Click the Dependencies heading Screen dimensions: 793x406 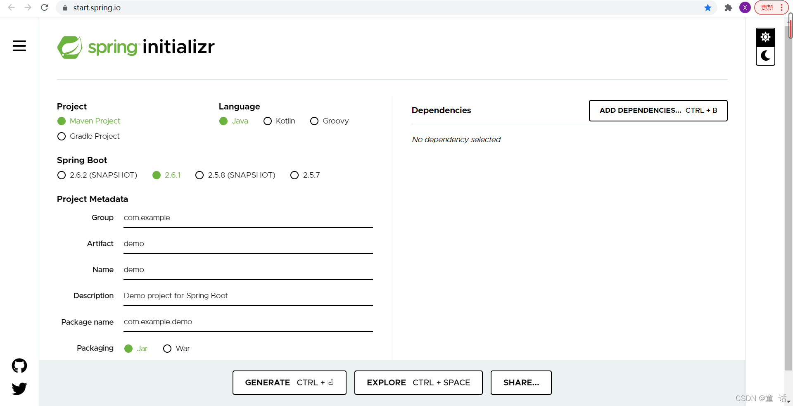442,110
